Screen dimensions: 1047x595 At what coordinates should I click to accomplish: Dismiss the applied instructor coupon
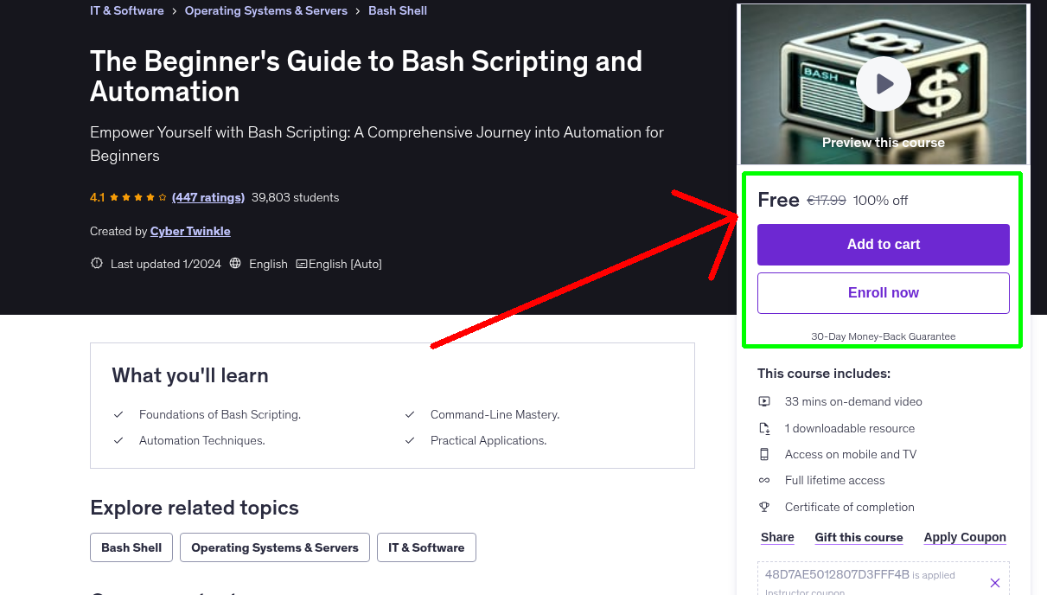point(995,582)
